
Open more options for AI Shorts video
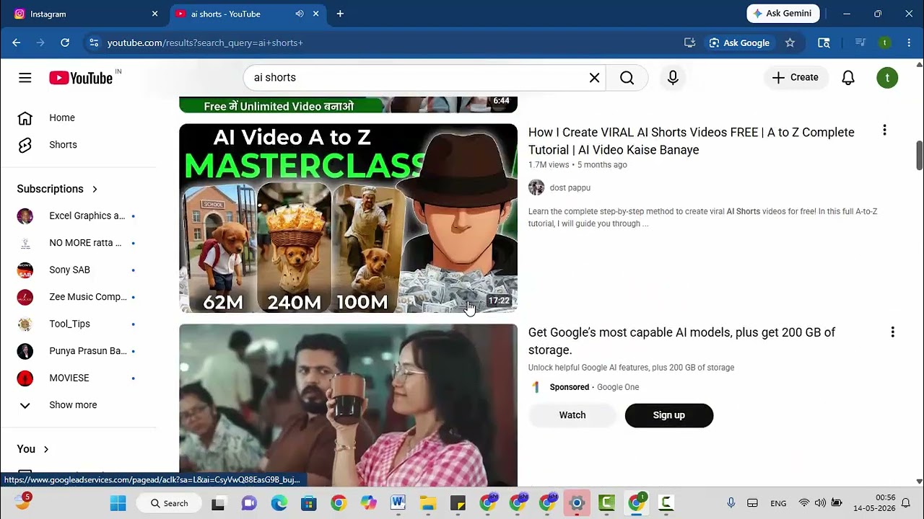(x=884, y=130)
